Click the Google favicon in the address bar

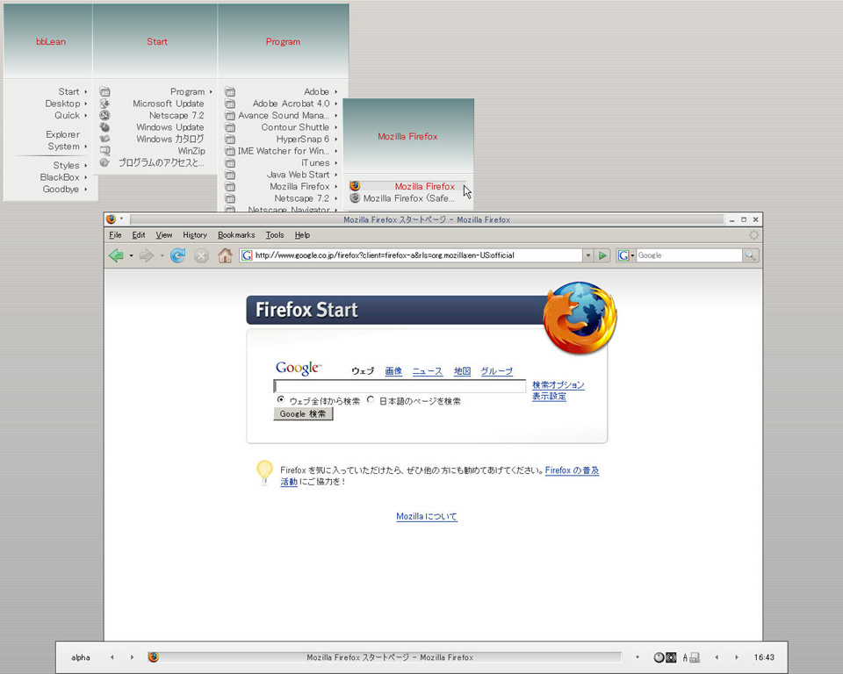point(246,255)
